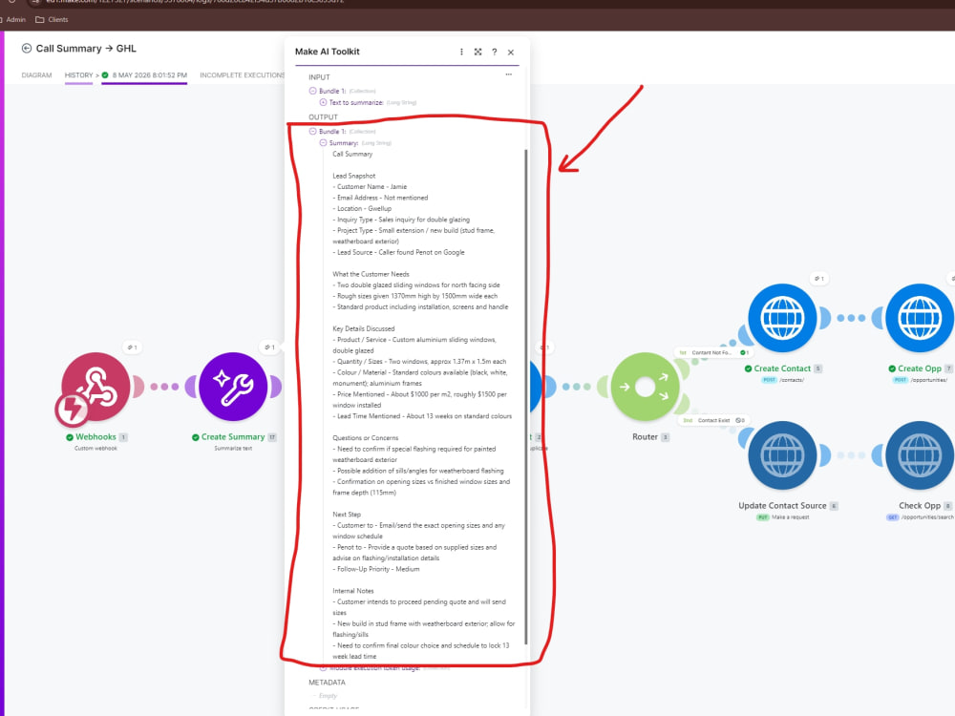Go back using the arrow beside Call Summary

pyautogui.click(x=26, y=48)
